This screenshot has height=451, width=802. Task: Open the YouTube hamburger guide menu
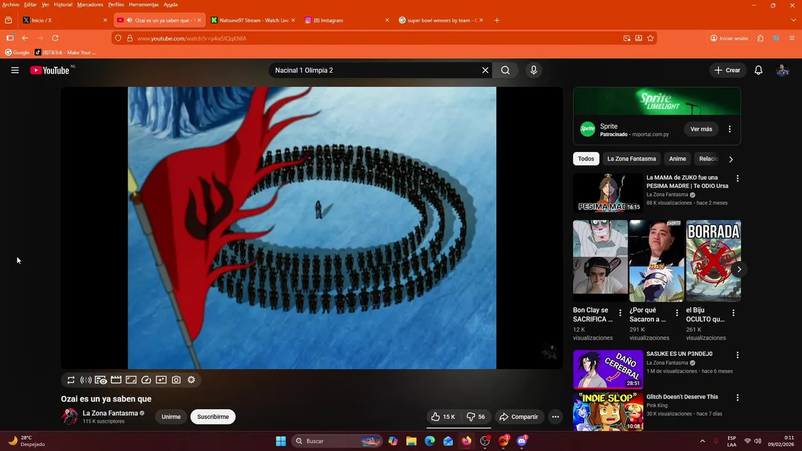coord(15,70)
